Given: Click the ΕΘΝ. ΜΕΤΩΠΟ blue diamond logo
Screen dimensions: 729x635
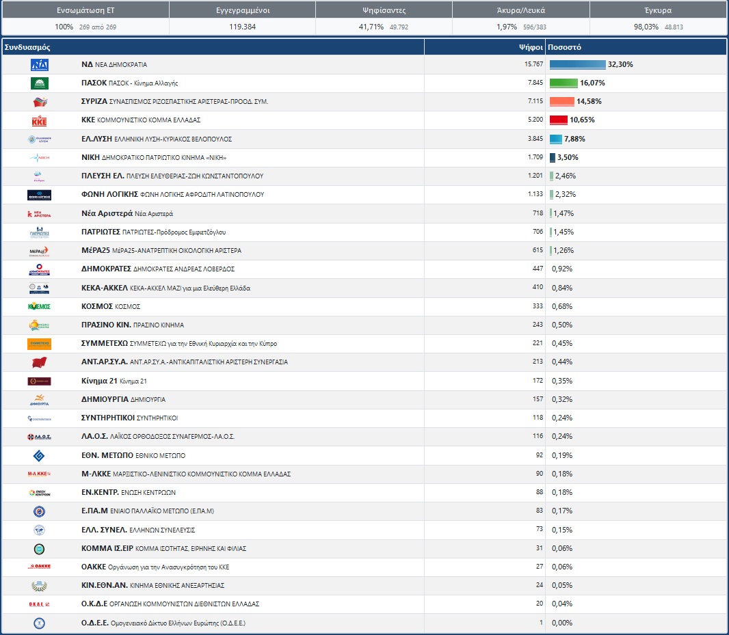Looking at the screenshot, I should [x=40, y=456].
